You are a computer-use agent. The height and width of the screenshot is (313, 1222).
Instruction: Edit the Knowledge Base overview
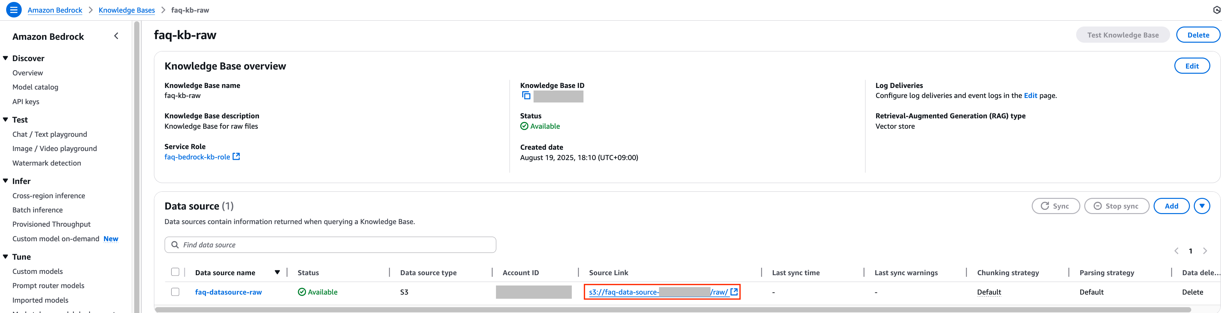(1192, 66)
